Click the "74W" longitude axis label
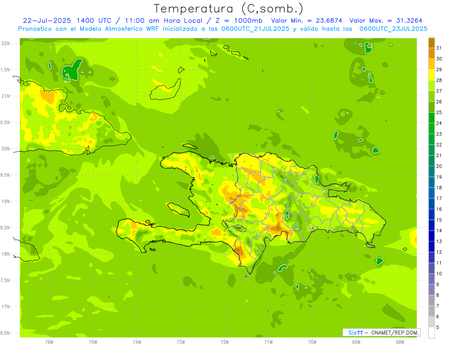The width and height of the screenshot is (449, 347). 137,342
